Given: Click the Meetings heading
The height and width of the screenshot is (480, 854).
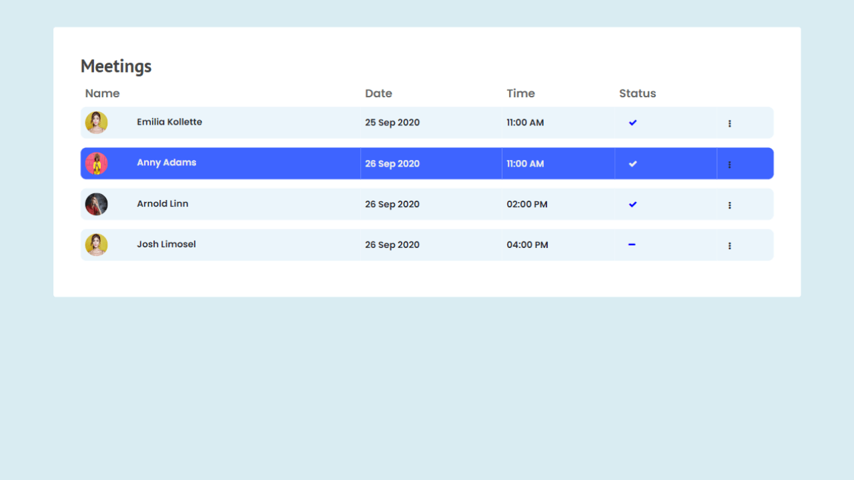Looking at the screenshot, I should click(115, 66).
